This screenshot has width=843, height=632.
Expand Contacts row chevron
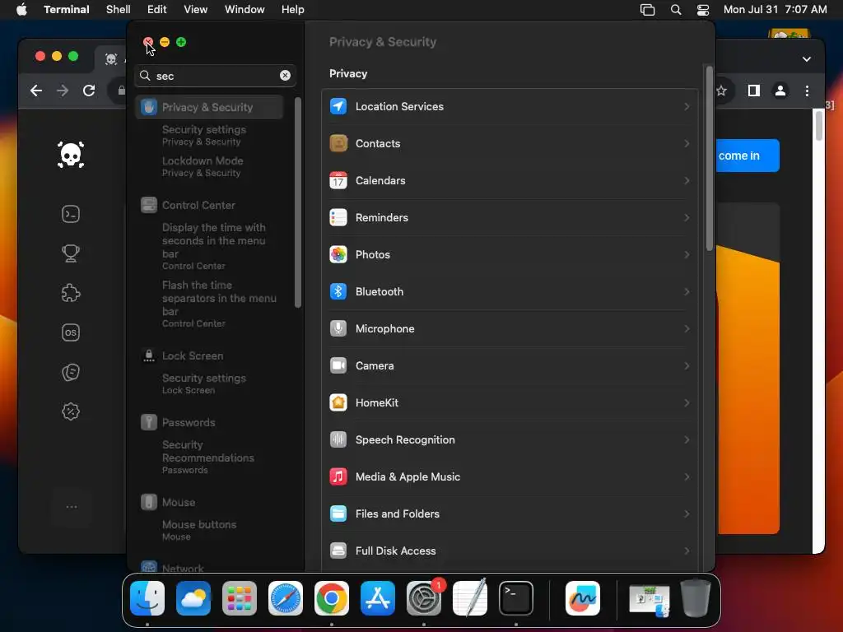coord(687,143)
